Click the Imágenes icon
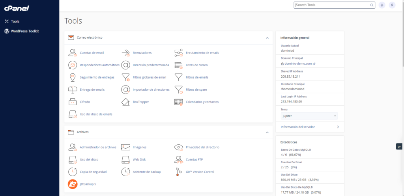The width and height of the screenshot is (404, 196). 125,147
